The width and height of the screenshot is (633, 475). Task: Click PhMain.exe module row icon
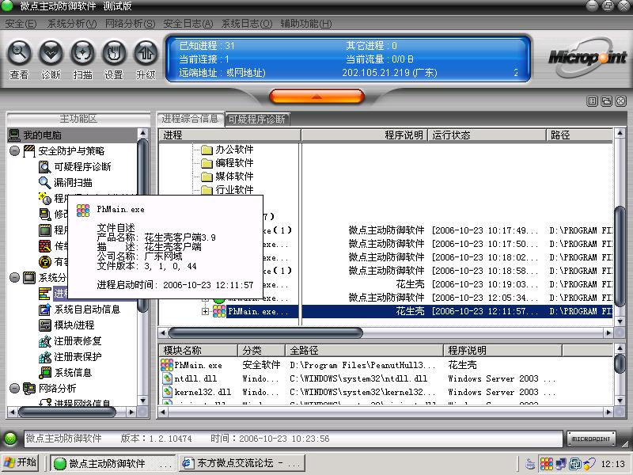coord(167,365)
